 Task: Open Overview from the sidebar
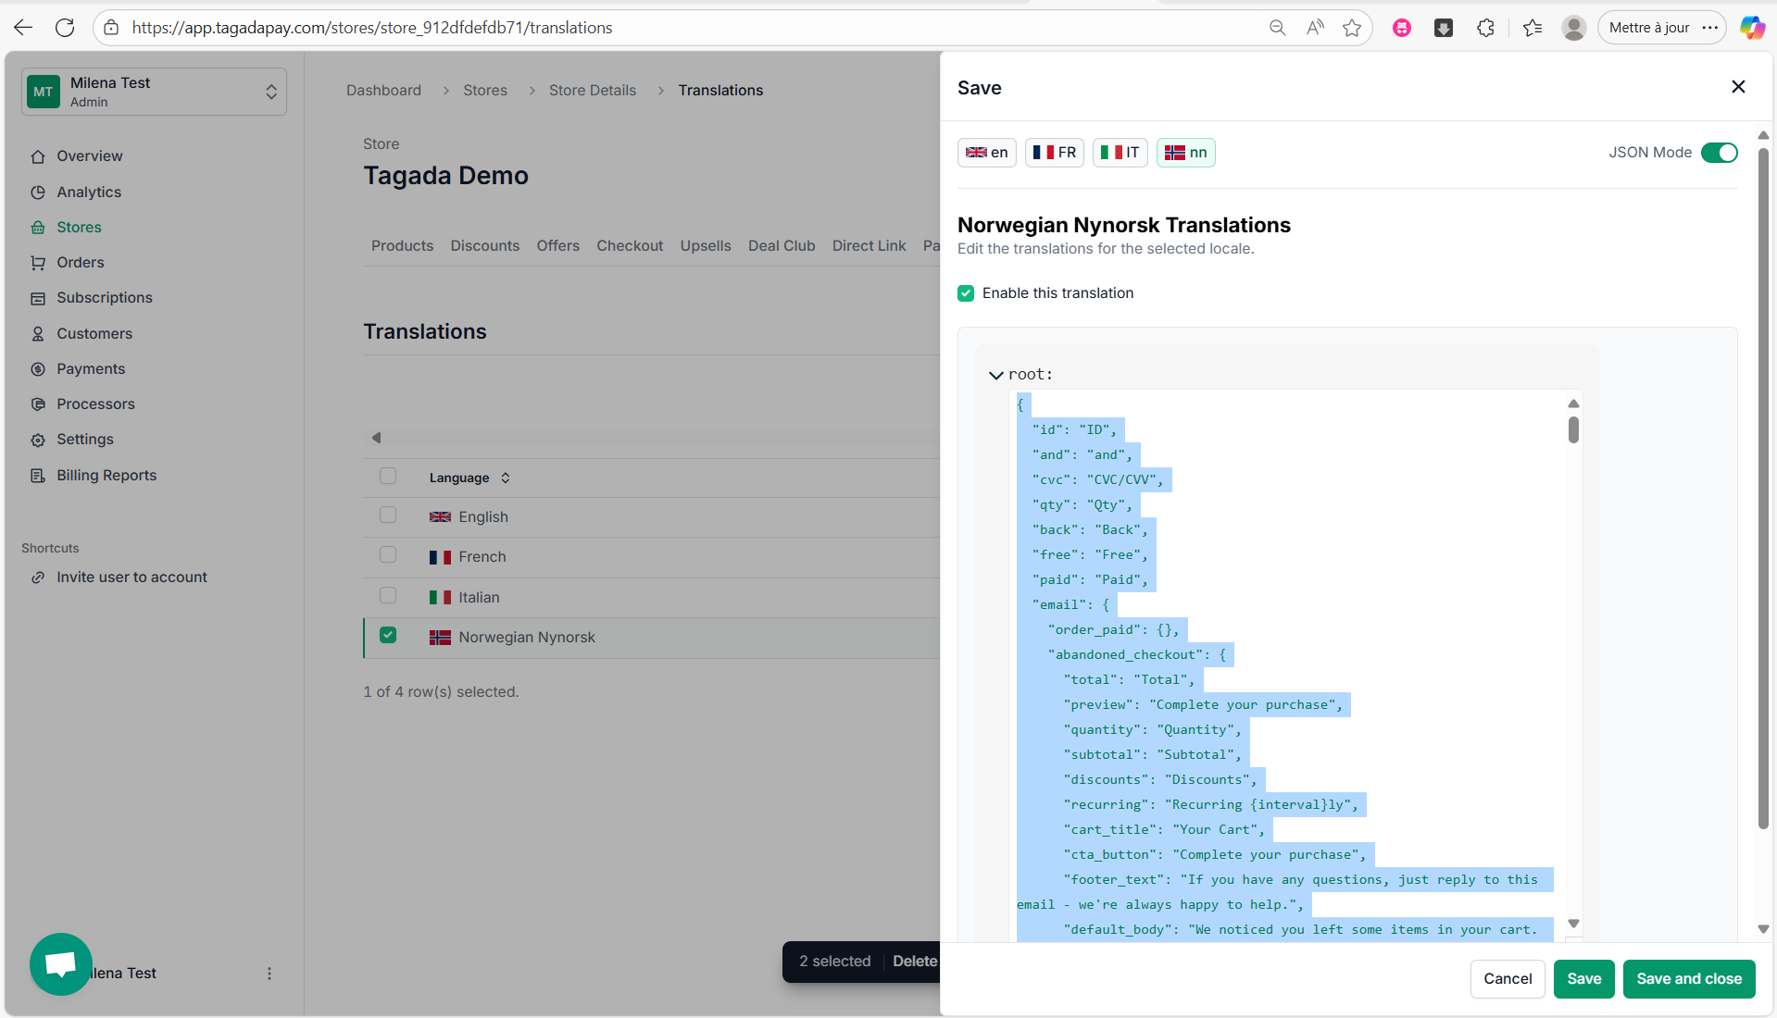90,156
